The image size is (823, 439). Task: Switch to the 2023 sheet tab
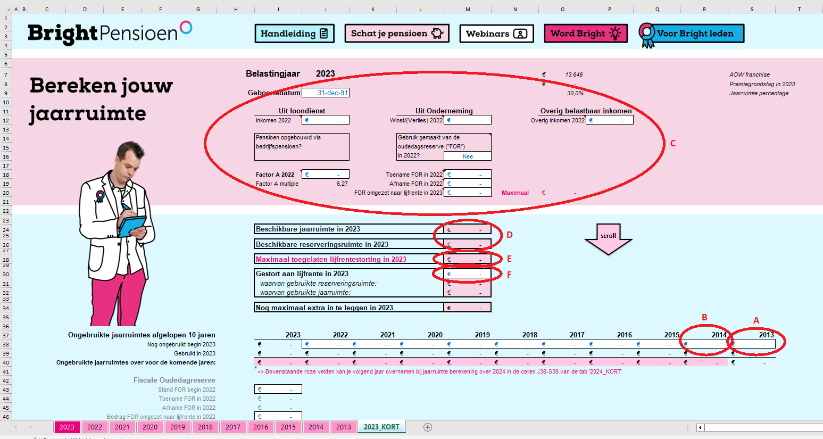coord(67,427)
